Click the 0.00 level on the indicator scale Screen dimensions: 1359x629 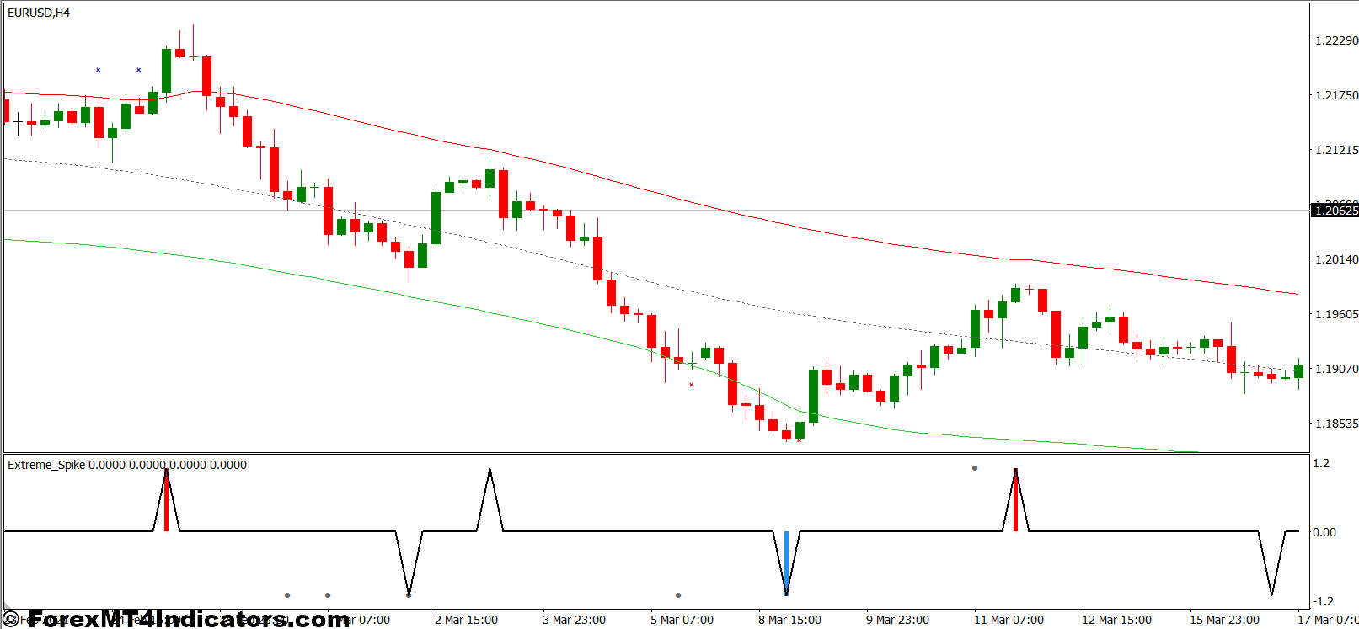(x=1324, y=532)
